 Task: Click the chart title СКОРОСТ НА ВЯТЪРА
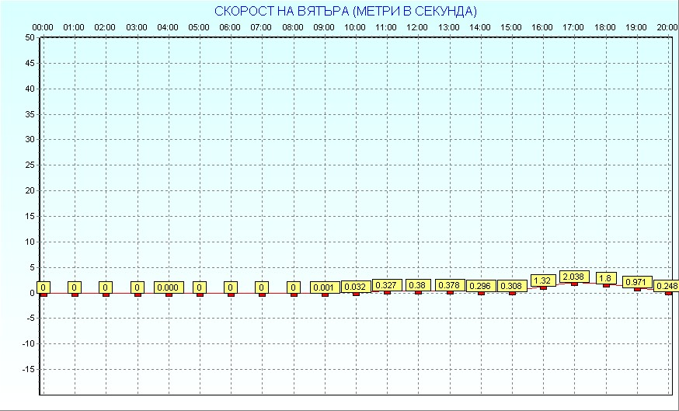click(281, 11)
